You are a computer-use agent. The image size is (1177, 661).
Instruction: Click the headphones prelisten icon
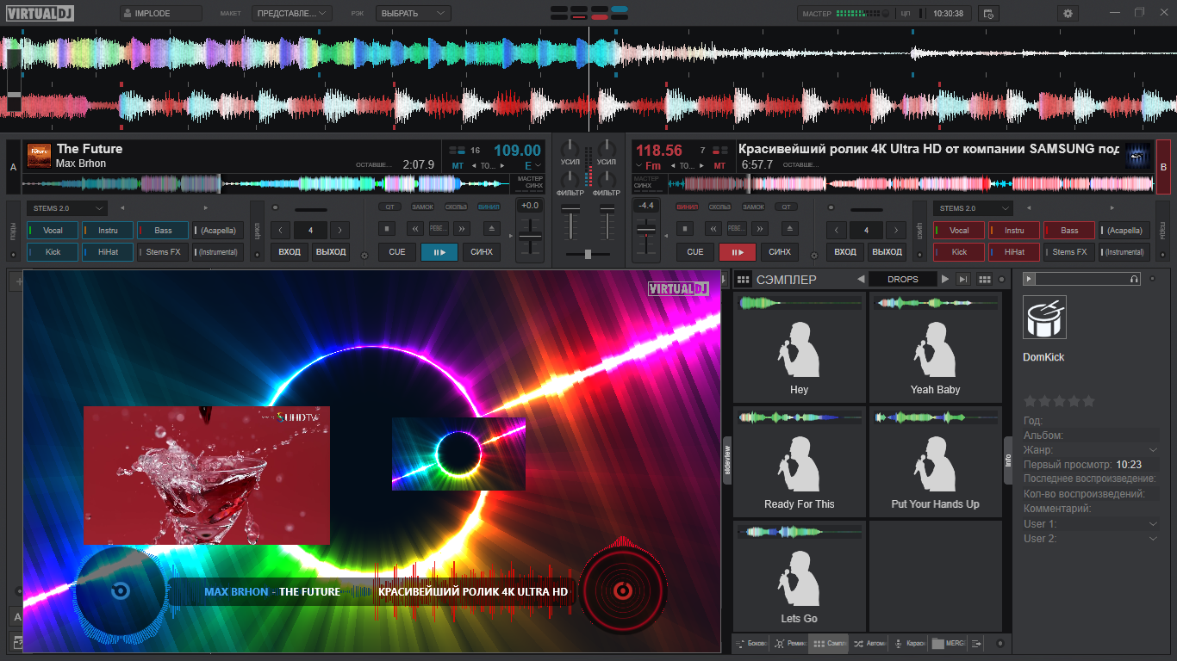[x=1134, y=279]
